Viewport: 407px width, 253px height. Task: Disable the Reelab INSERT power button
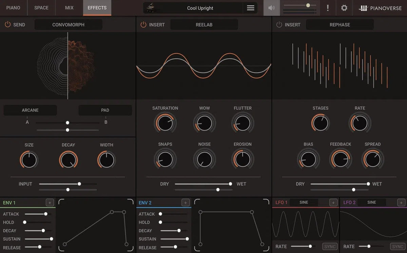pyautogui.click(x=143, y=24)
